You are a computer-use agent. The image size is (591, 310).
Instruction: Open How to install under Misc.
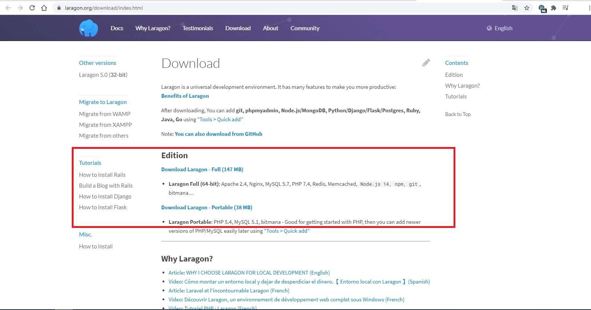96,247
